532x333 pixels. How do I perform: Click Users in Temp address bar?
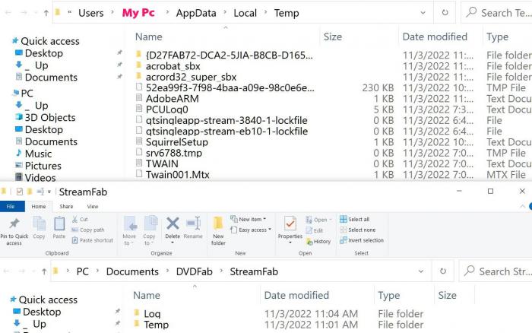(x=91, y=13)
